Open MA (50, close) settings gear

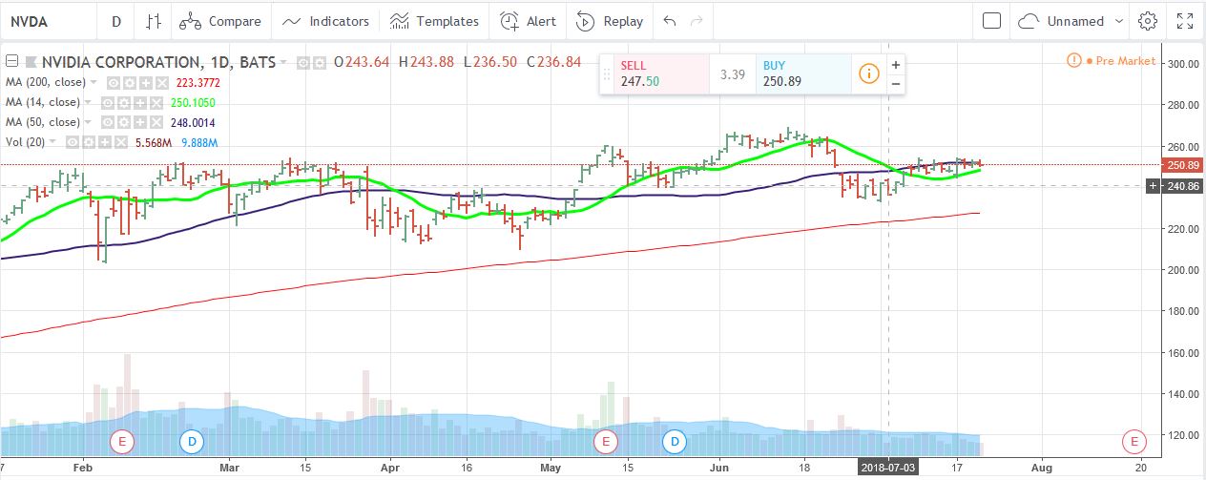pyautogui.click(x=124, y=122)
